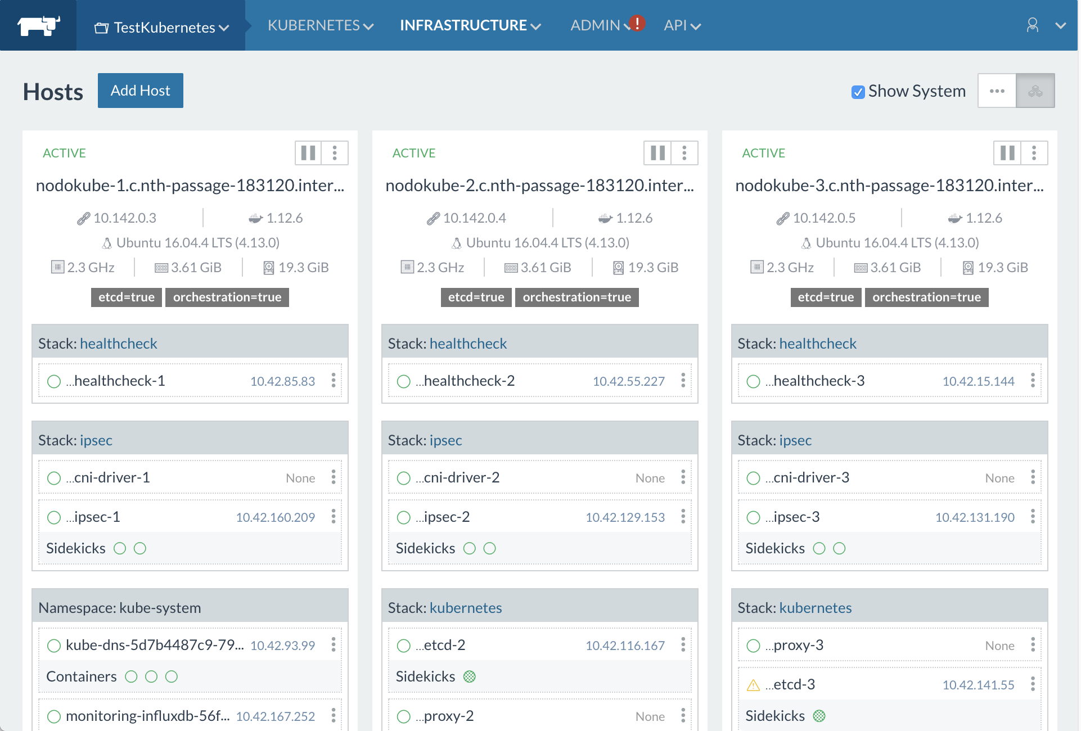Open the INFRASTRUCTURE menu dropdown
Image resolution: width=1081 pixels, height=731 pixels.
pyautogui.click(x=470, y=25)
